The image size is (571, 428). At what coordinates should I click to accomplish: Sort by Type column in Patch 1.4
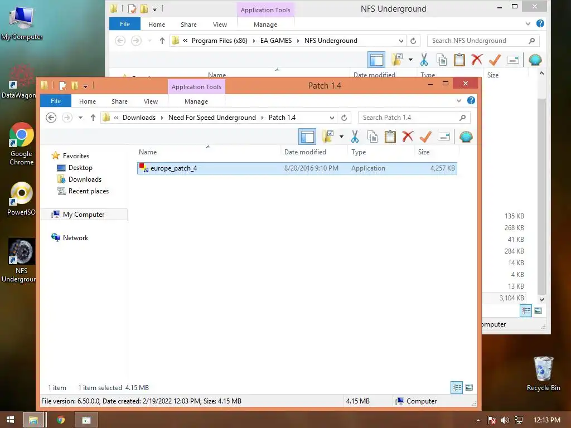click(x=359, y=152)
